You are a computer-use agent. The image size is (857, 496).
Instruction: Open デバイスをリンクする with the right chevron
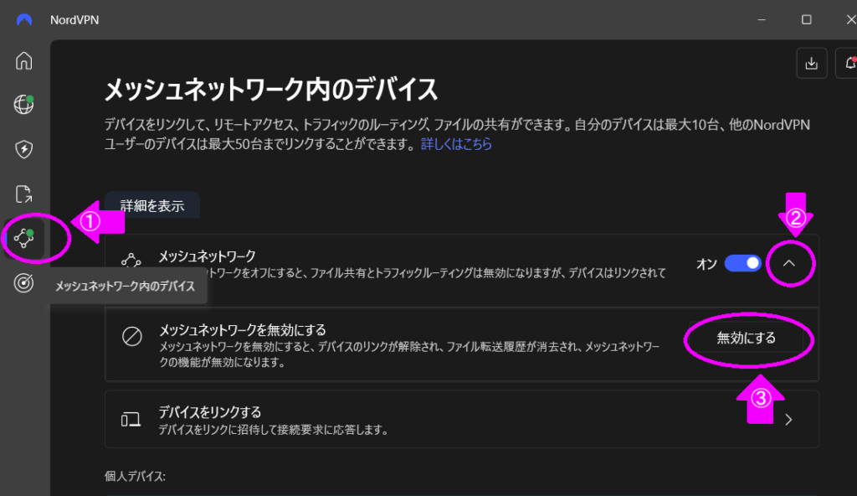point(788,420)
